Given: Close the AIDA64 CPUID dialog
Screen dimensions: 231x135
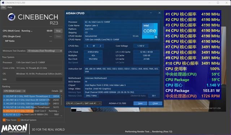Looking at the screenshot, I should (x=160, y=13).
